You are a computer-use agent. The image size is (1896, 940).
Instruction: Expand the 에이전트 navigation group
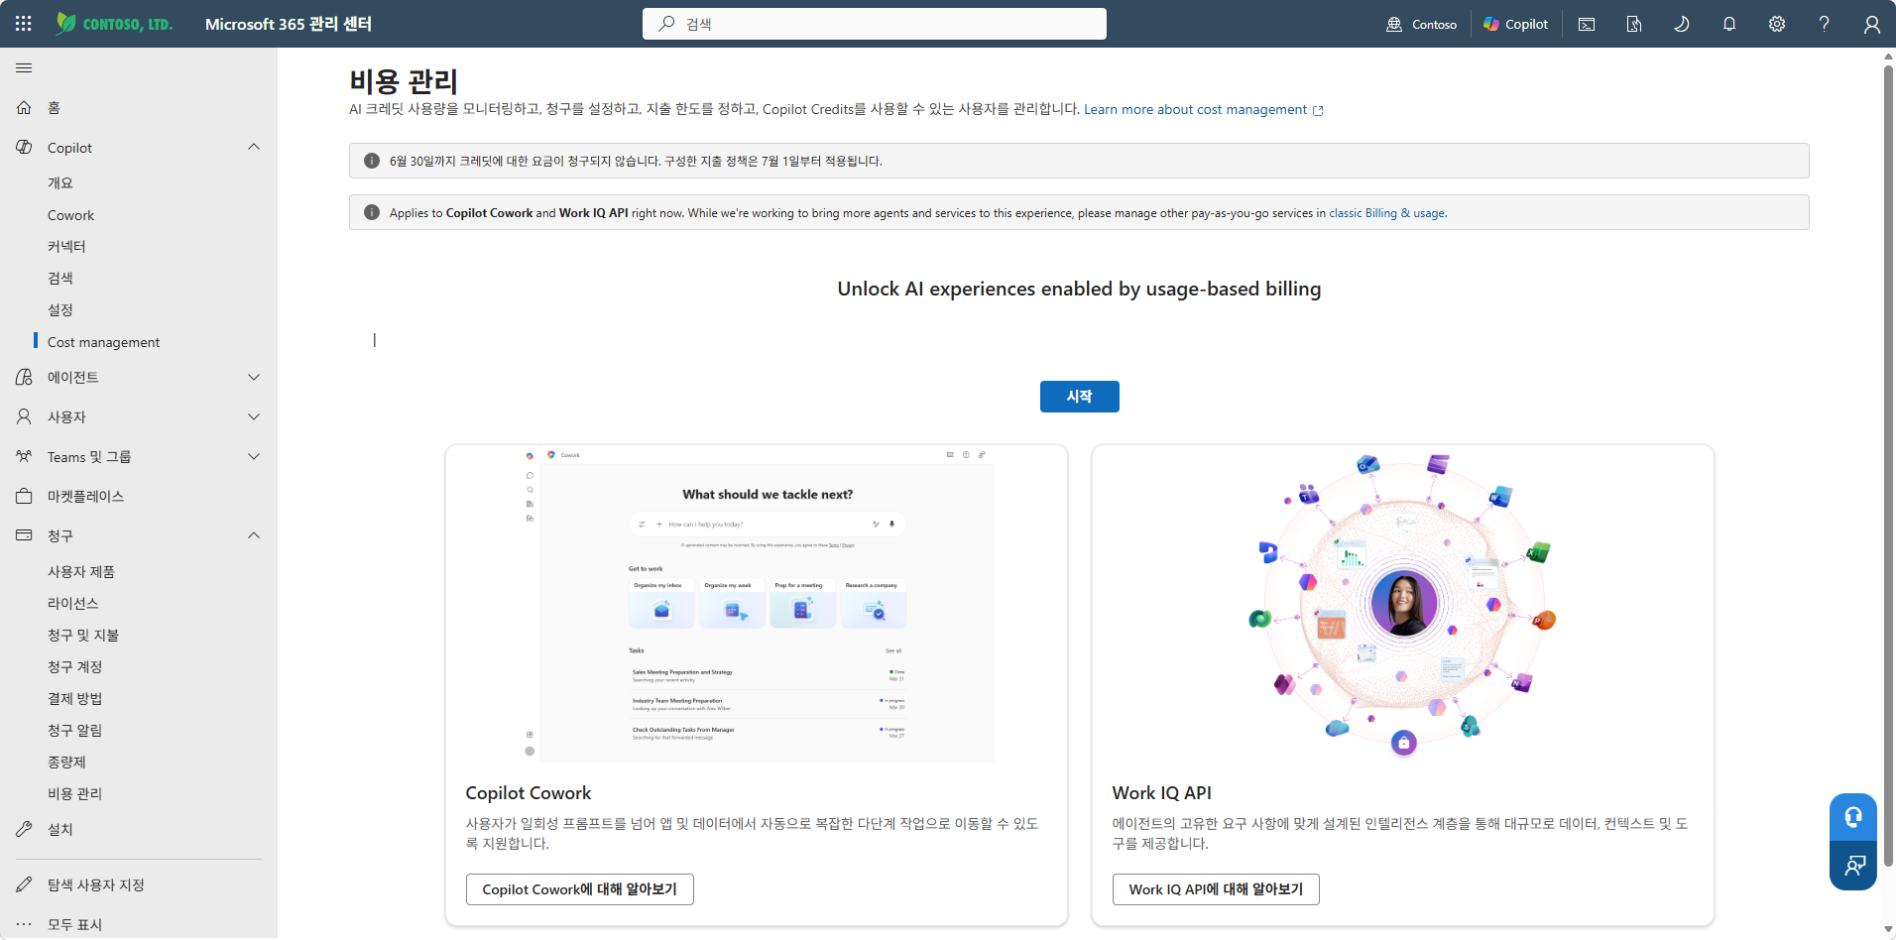coord(254,377)
